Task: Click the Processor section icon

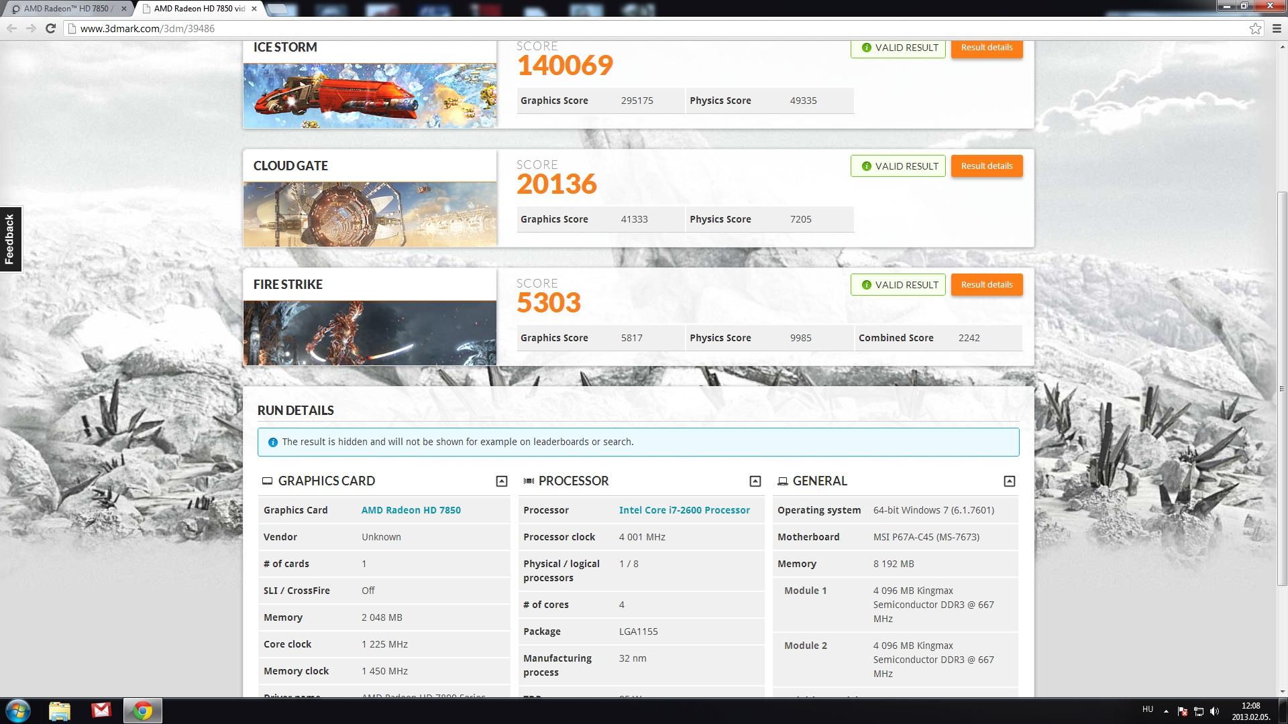Action: (x=529, y=481)
